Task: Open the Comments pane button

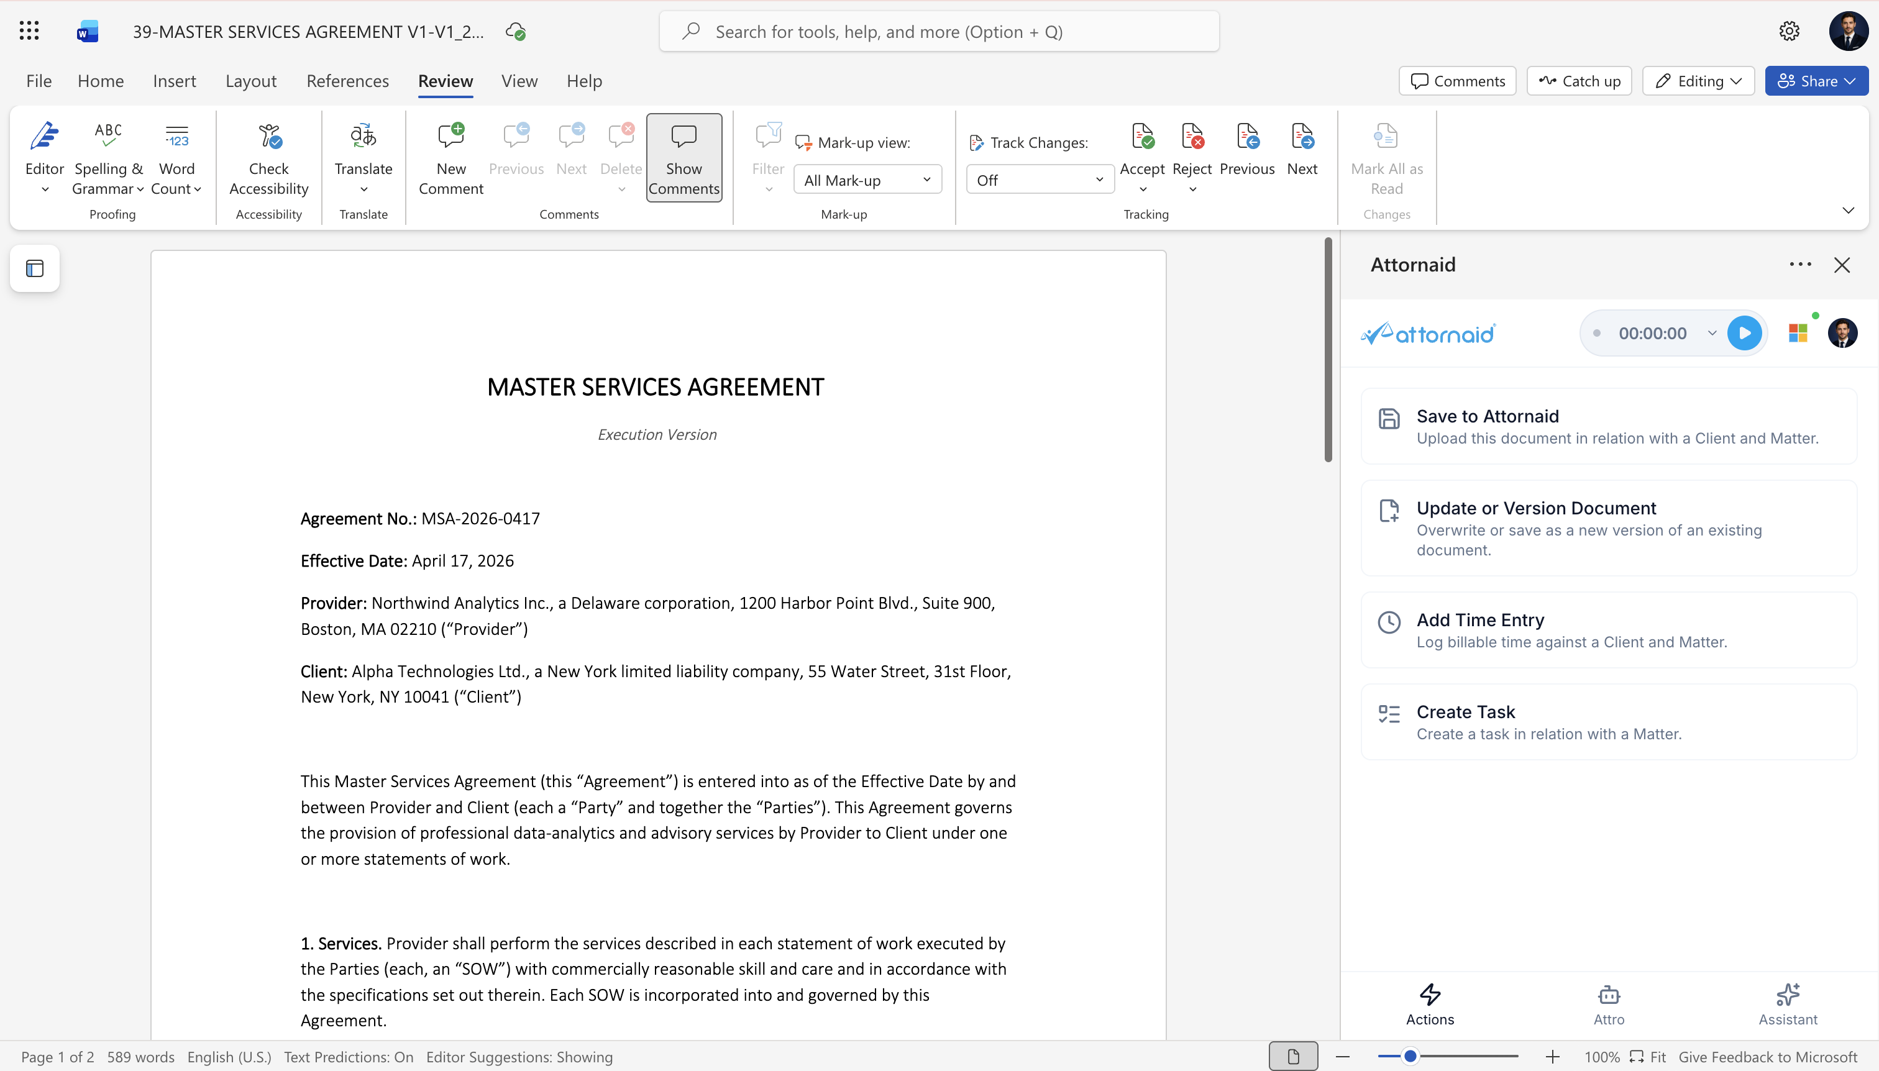Action: [1458, 81]
